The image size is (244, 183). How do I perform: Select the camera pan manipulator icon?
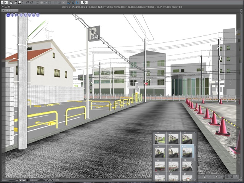13,15
